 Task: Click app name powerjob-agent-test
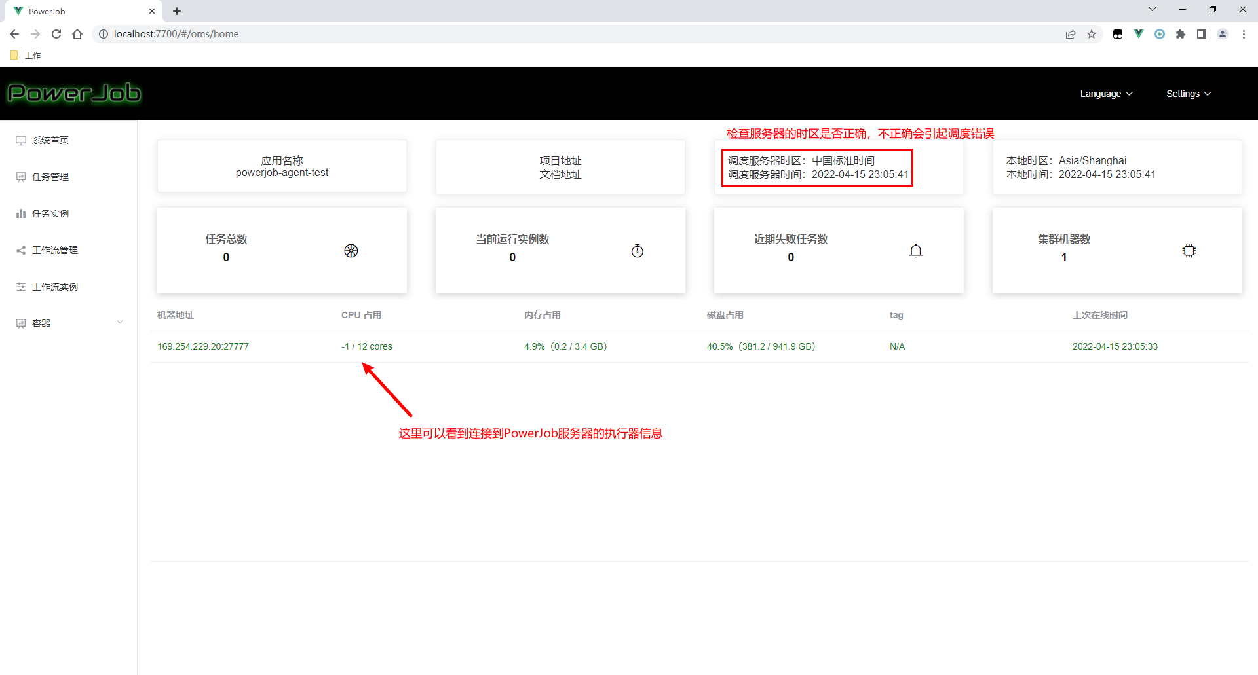[x=282, y=173]
